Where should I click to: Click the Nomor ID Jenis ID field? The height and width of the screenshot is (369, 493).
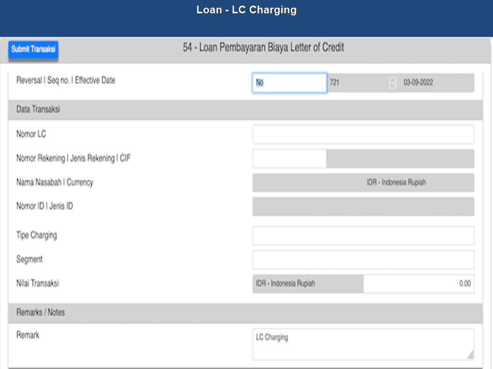click(363, 207)
